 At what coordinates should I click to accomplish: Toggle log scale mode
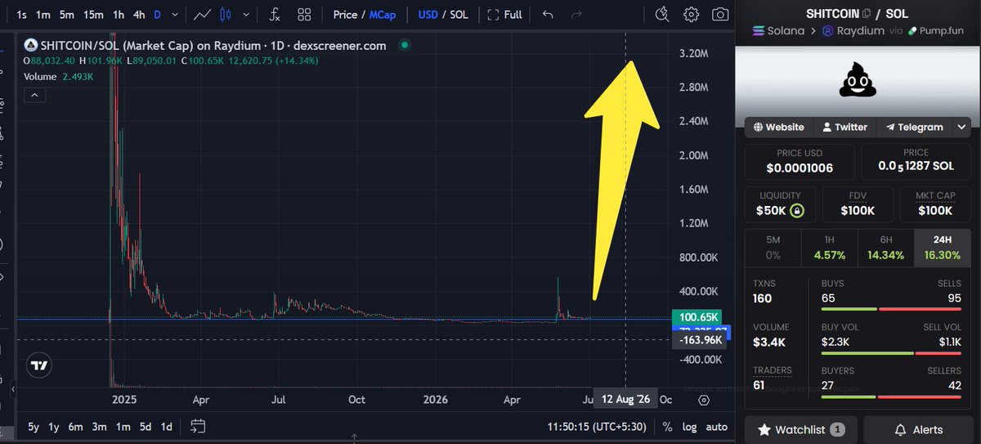click(x=690, y=427)
